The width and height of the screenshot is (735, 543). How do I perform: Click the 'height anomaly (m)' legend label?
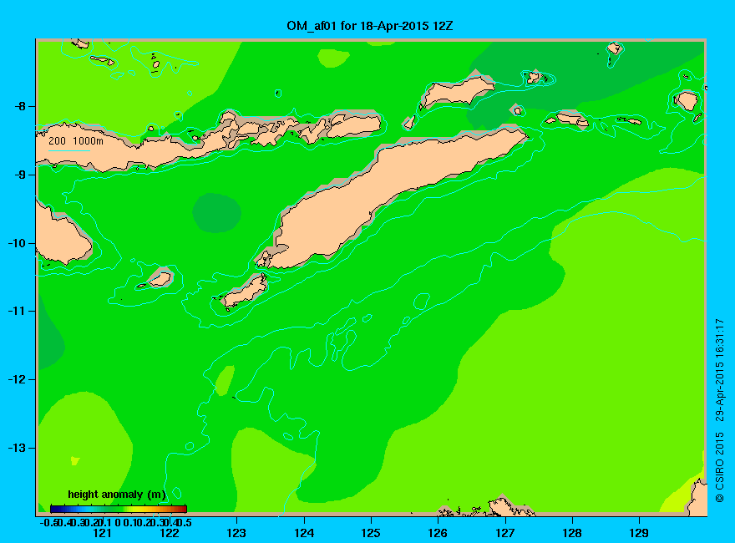pos(117,495)
